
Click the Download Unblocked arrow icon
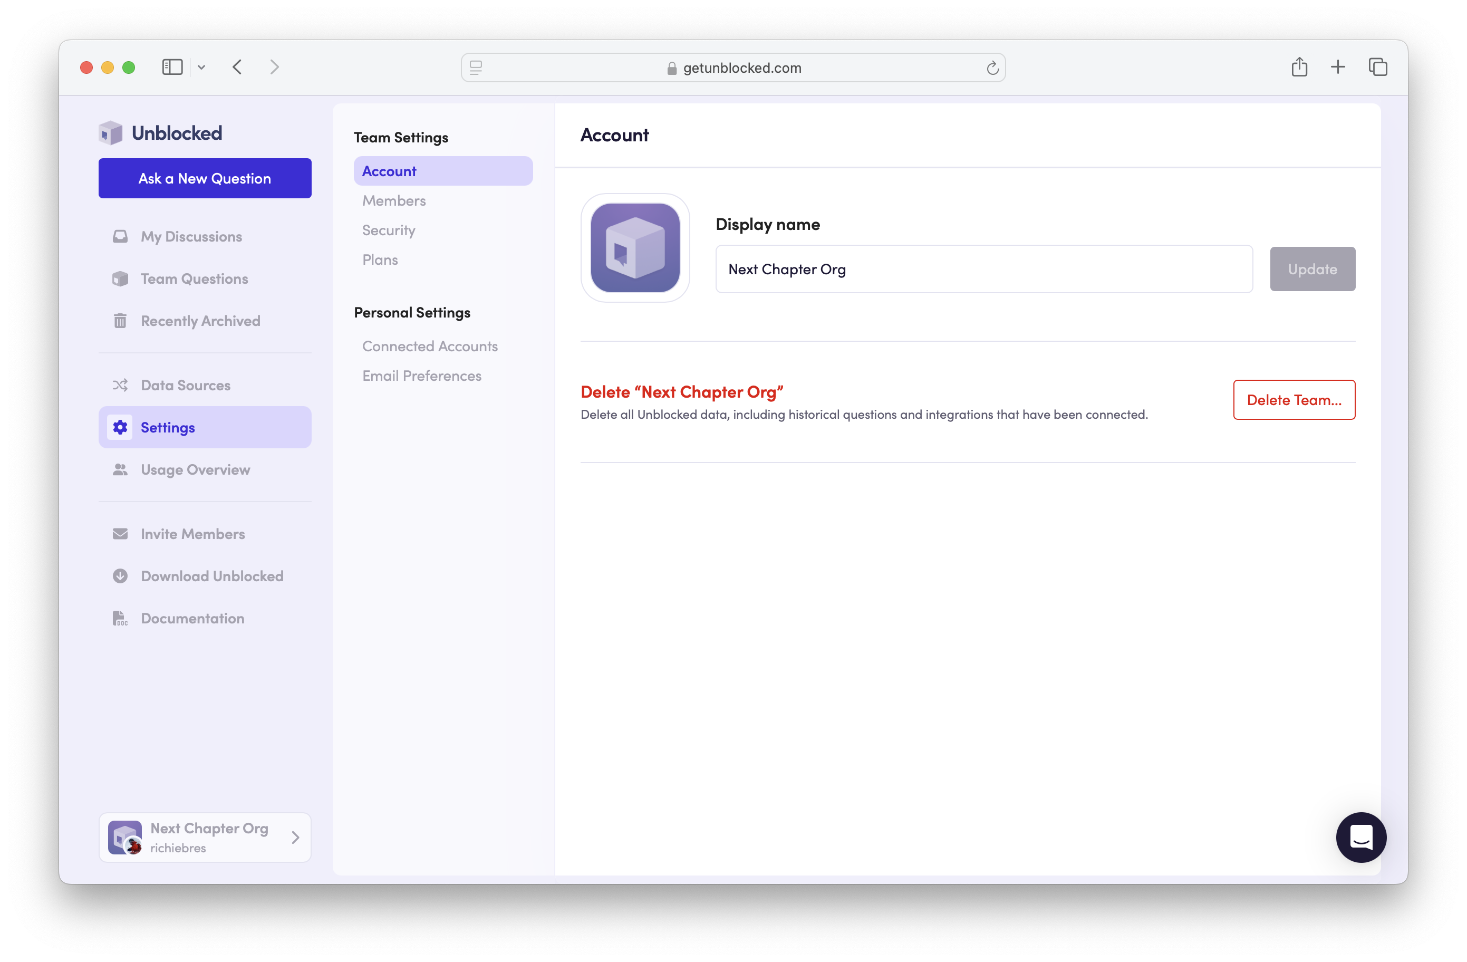pyautogui.click(x=120, y=576)
